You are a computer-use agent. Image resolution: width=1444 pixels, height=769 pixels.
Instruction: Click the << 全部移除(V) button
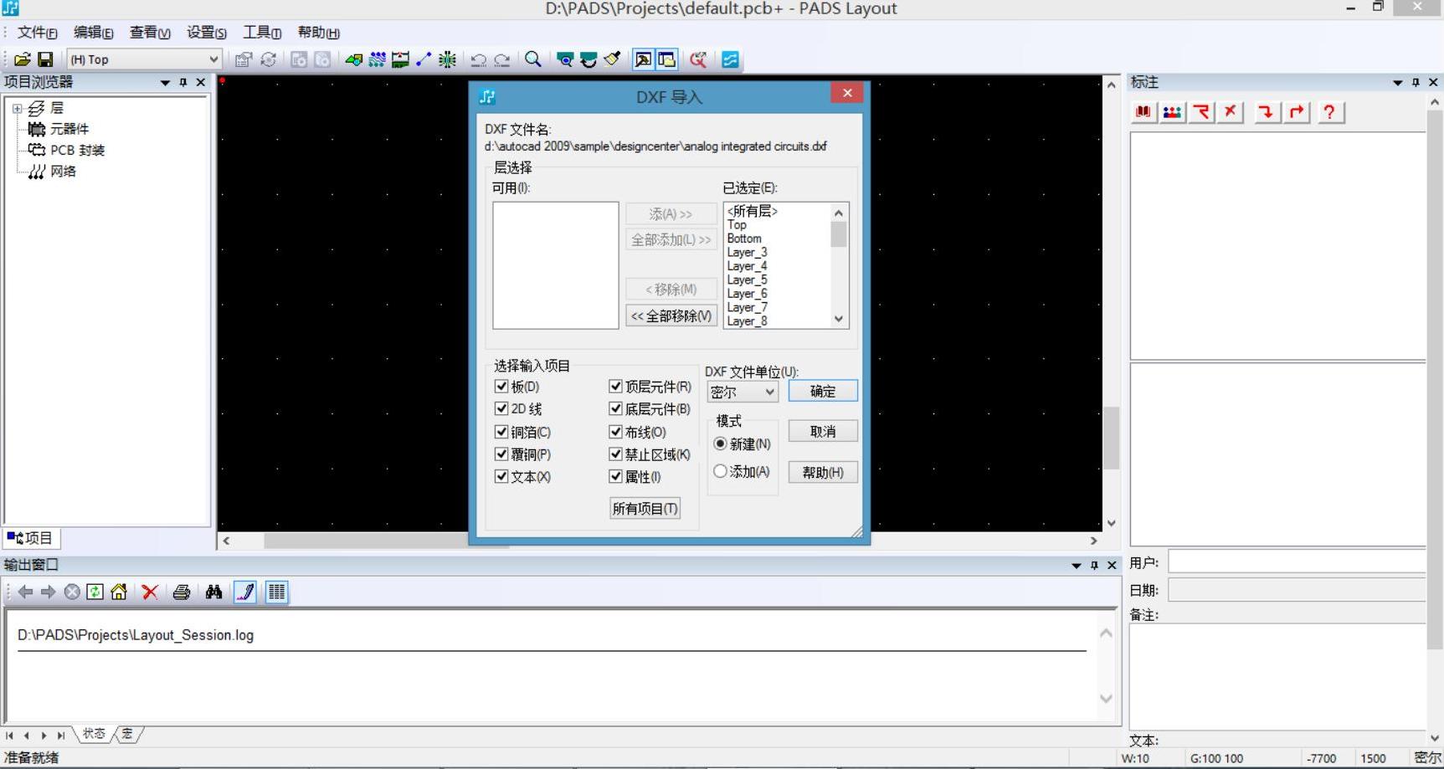671,315
